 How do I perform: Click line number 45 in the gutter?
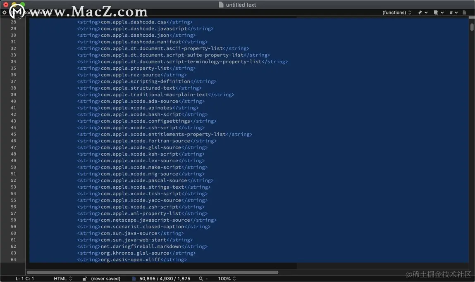13,134
